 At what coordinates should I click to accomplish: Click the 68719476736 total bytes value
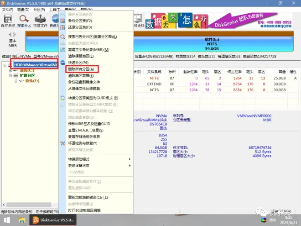pyautogui.click(x=260, y=147)
